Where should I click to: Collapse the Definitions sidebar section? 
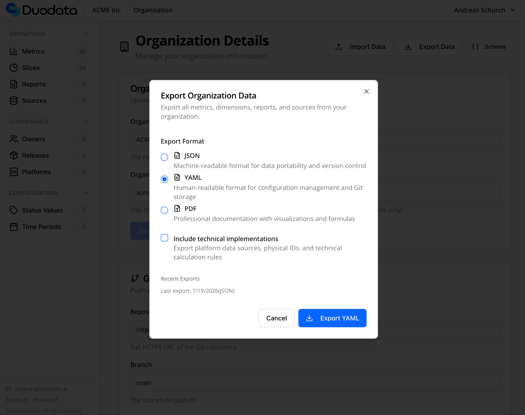click(86, 34)
